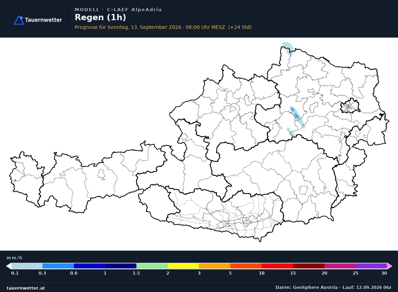Screen dimensions: 398x292
Task: Select the light green 1.5–2 color swatch
Action: (x=152, y=266)
